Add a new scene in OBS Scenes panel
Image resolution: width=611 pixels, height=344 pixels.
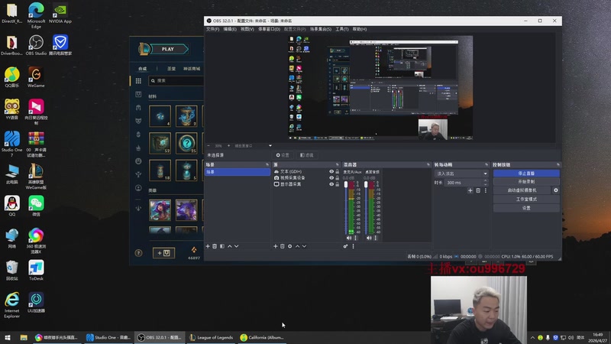(208, 246)
